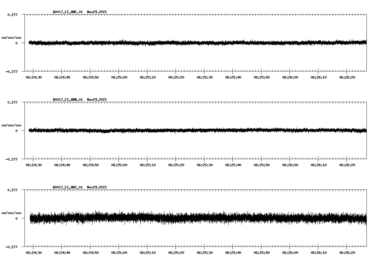Click the Q0017_CI_HNZ_01 Nov29,2021 plot title
The width and height of the screenshot is (387, 263).
(80, 187)
